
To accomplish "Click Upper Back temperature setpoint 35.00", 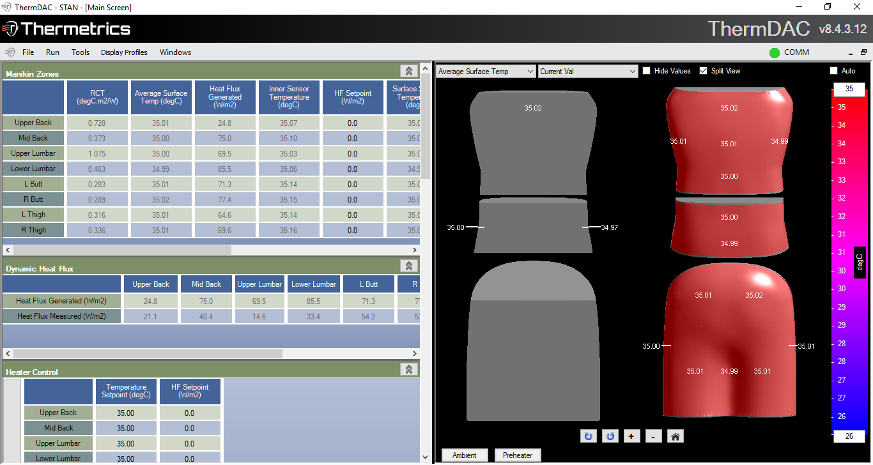I will pyautogui.click(x=126, y=413).
